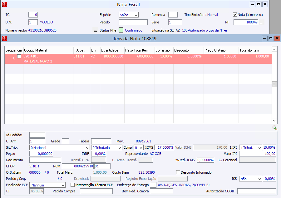
Task: Check the box on item row 3
Action: [x=19, y=57]
